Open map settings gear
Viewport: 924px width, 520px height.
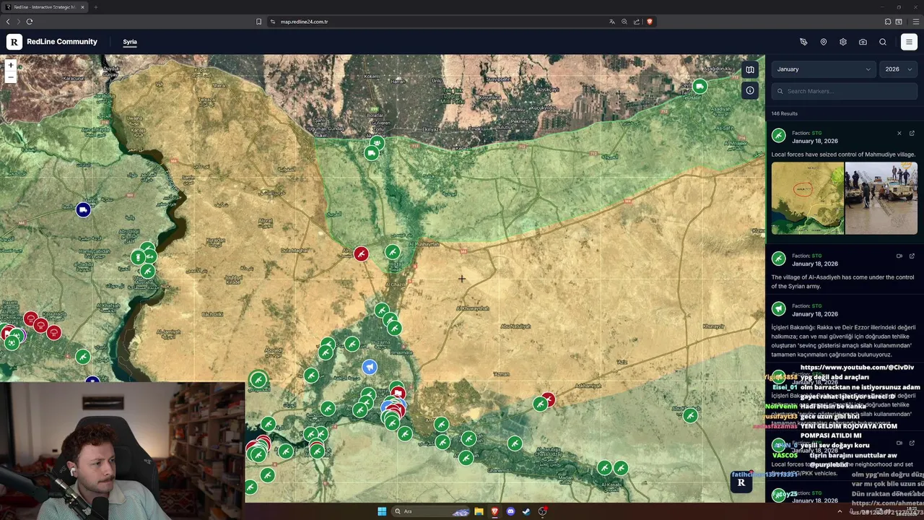[x=843, y=42]
